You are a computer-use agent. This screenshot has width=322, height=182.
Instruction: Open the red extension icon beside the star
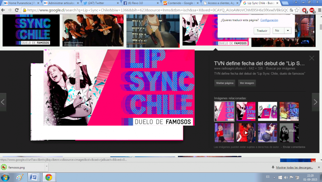[304, 10]
